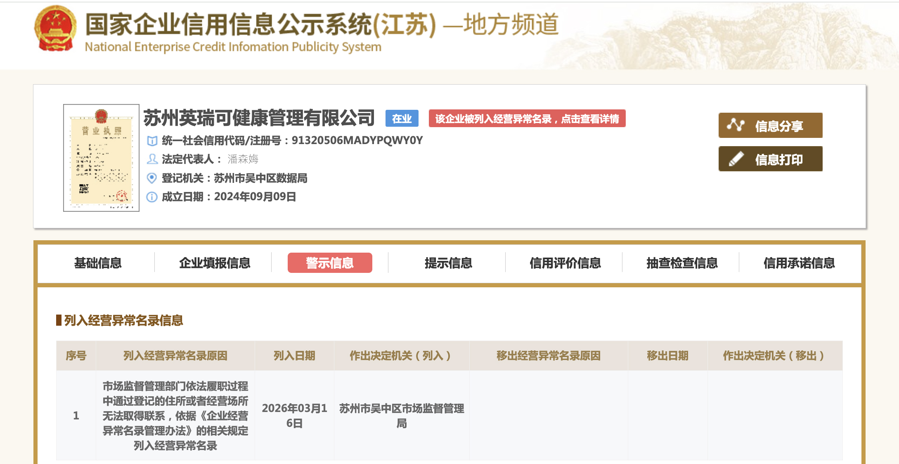
Task: Select the 警示信息 tab
Action: point(330,263)
